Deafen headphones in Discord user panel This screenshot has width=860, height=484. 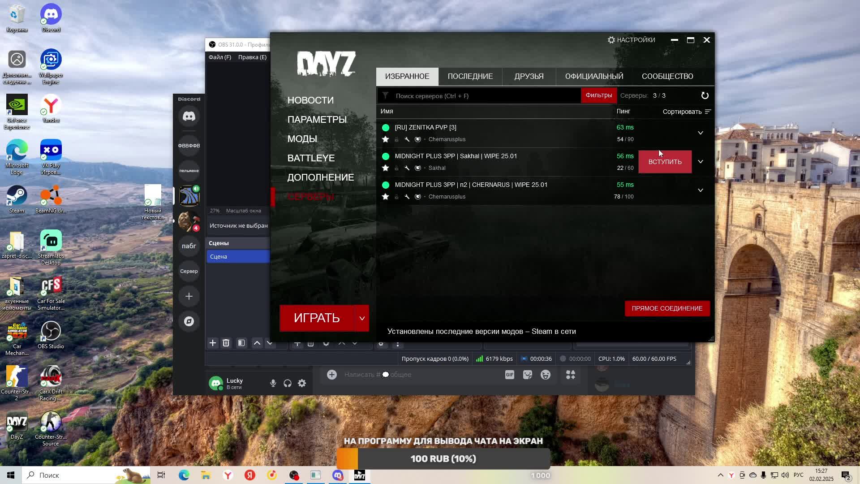coord(288,384)
